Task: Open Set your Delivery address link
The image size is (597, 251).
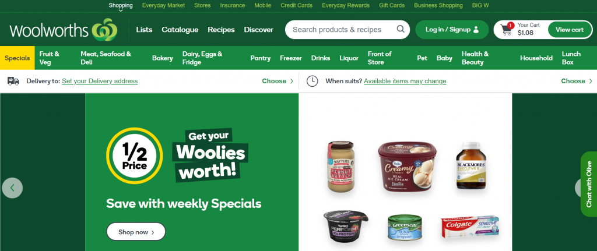Action: pos(100,81)
